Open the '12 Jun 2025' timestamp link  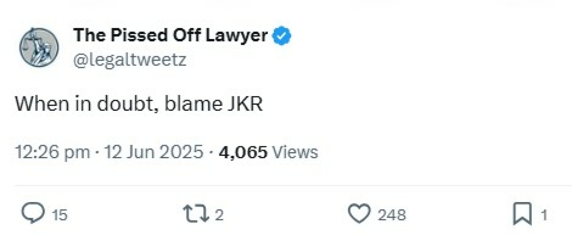(153, 151)
